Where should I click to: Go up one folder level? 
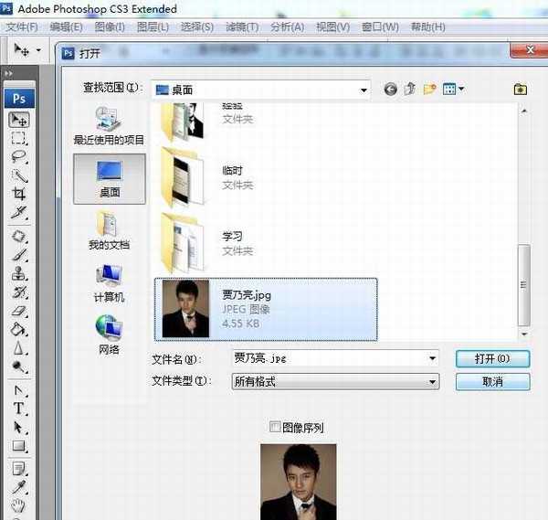coord(410,90)
